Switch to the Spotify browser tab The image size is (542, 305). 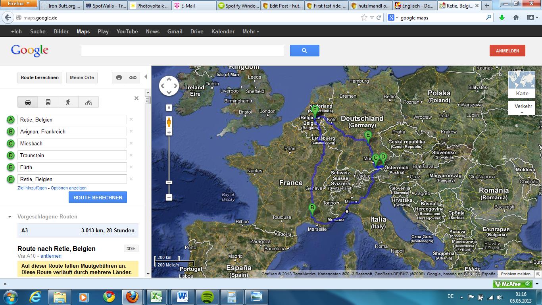(238, 6)
